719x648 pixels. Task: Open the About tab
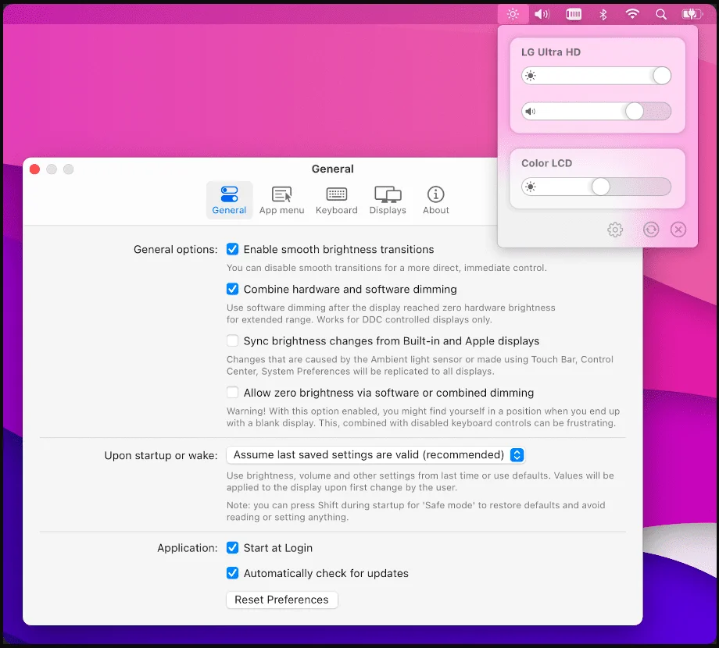(435, 200)
